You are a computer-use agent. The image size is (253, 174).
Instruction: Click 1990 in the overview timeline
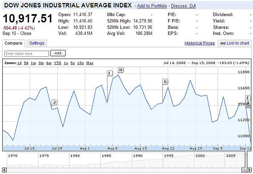[x=138, y=155]
